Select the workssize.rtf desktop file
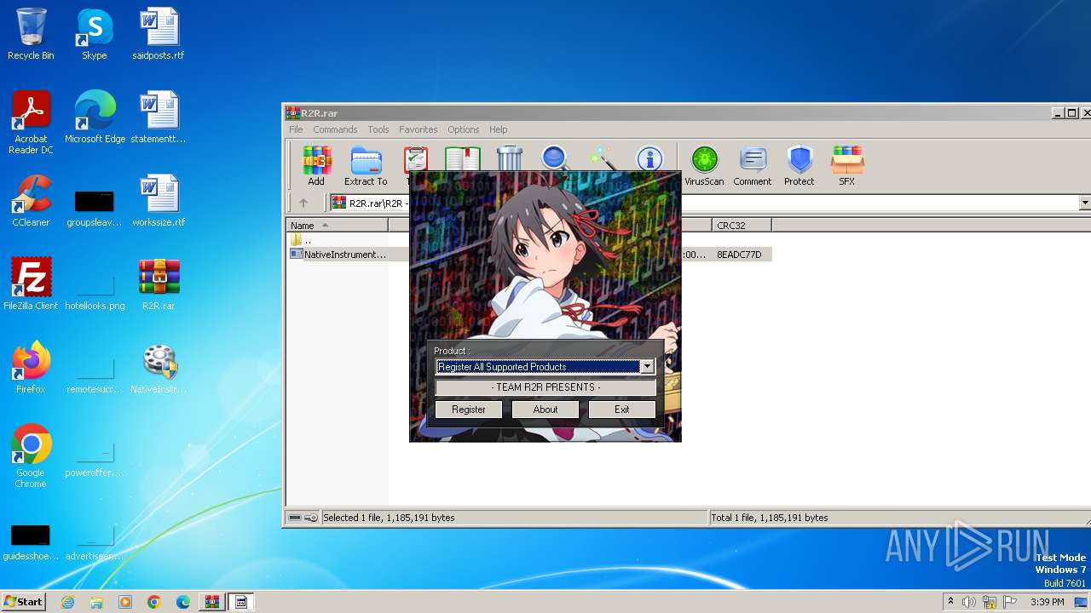1091x613 pixels. tap(159, 201)
